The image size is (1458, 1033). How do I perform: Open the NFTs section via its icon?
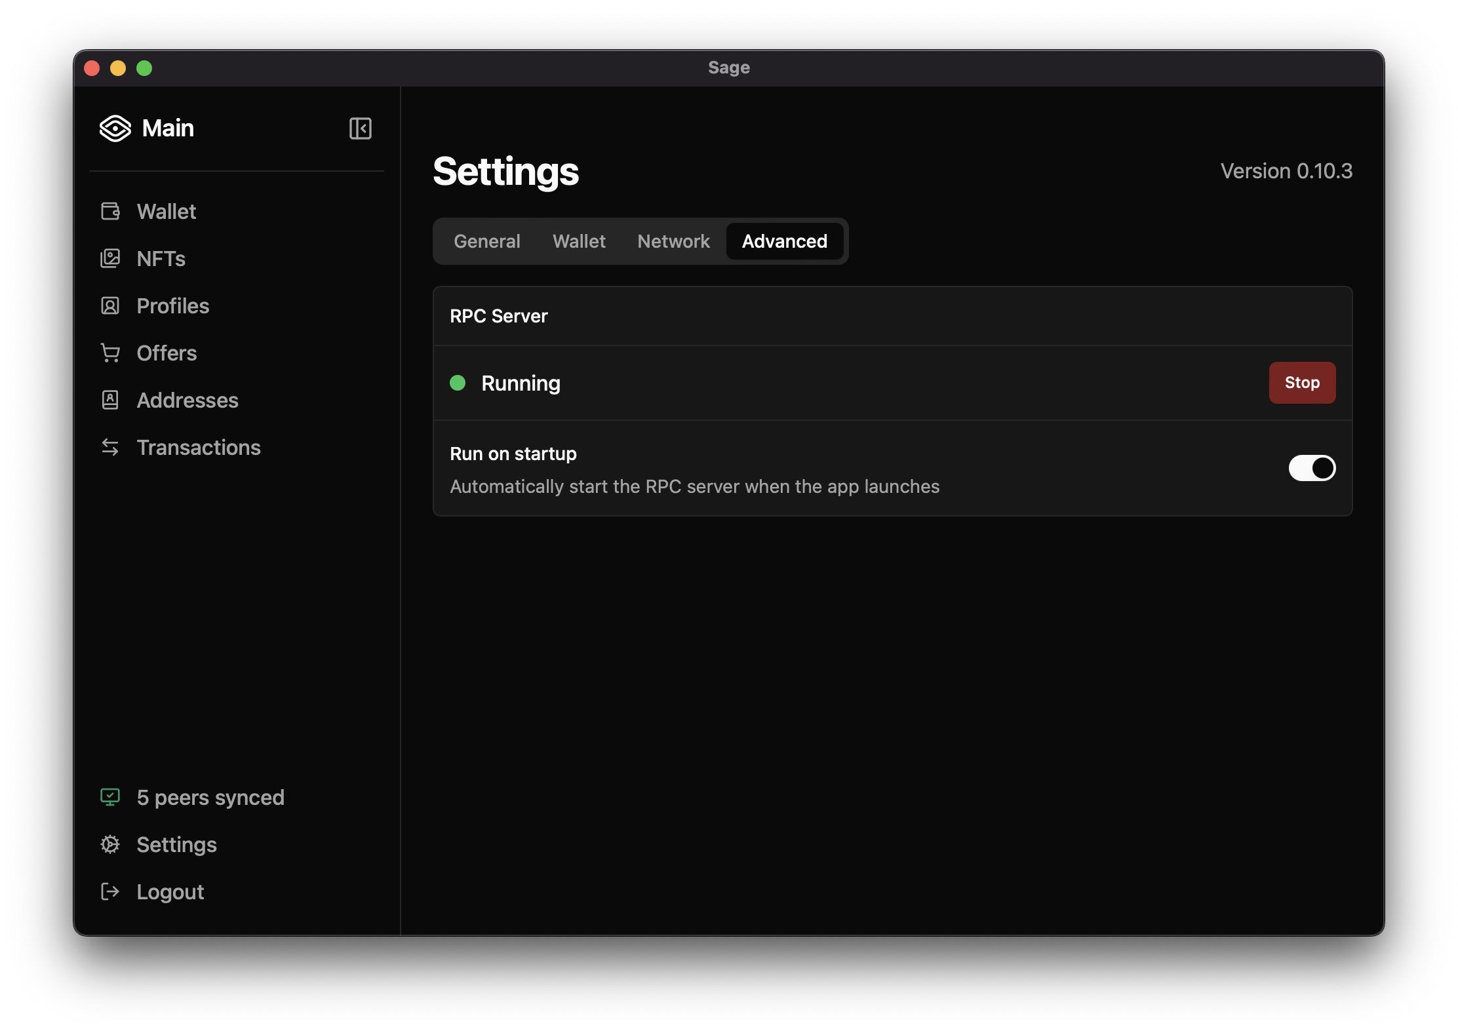tap(111, 259)
